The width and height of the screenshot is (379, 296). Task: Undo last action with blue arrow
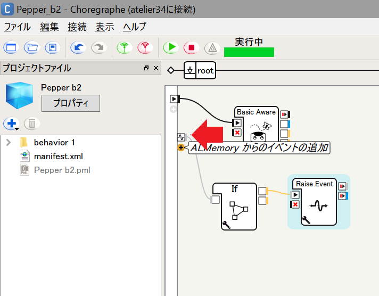78,47
